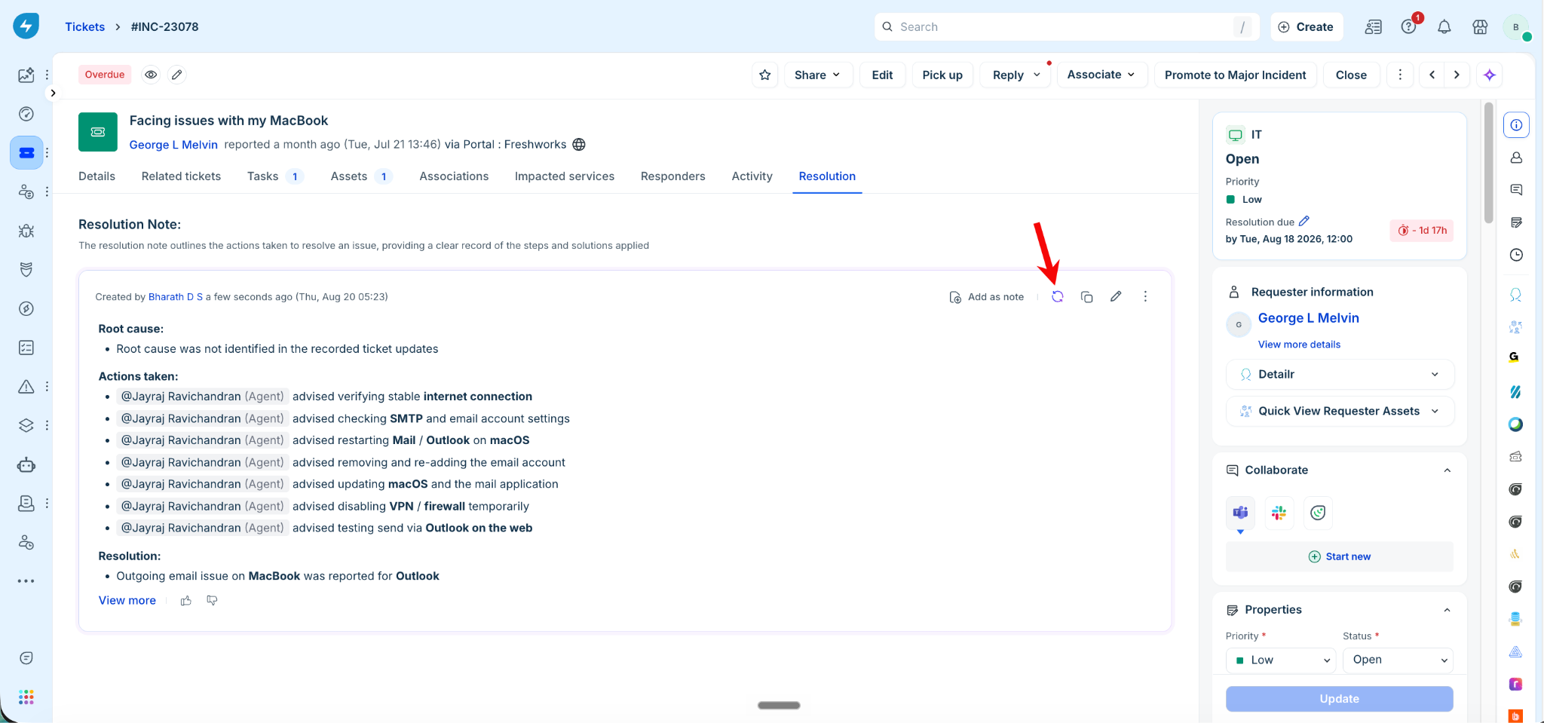
Task: Open the Tasks tab
Action: click(275, 176)
